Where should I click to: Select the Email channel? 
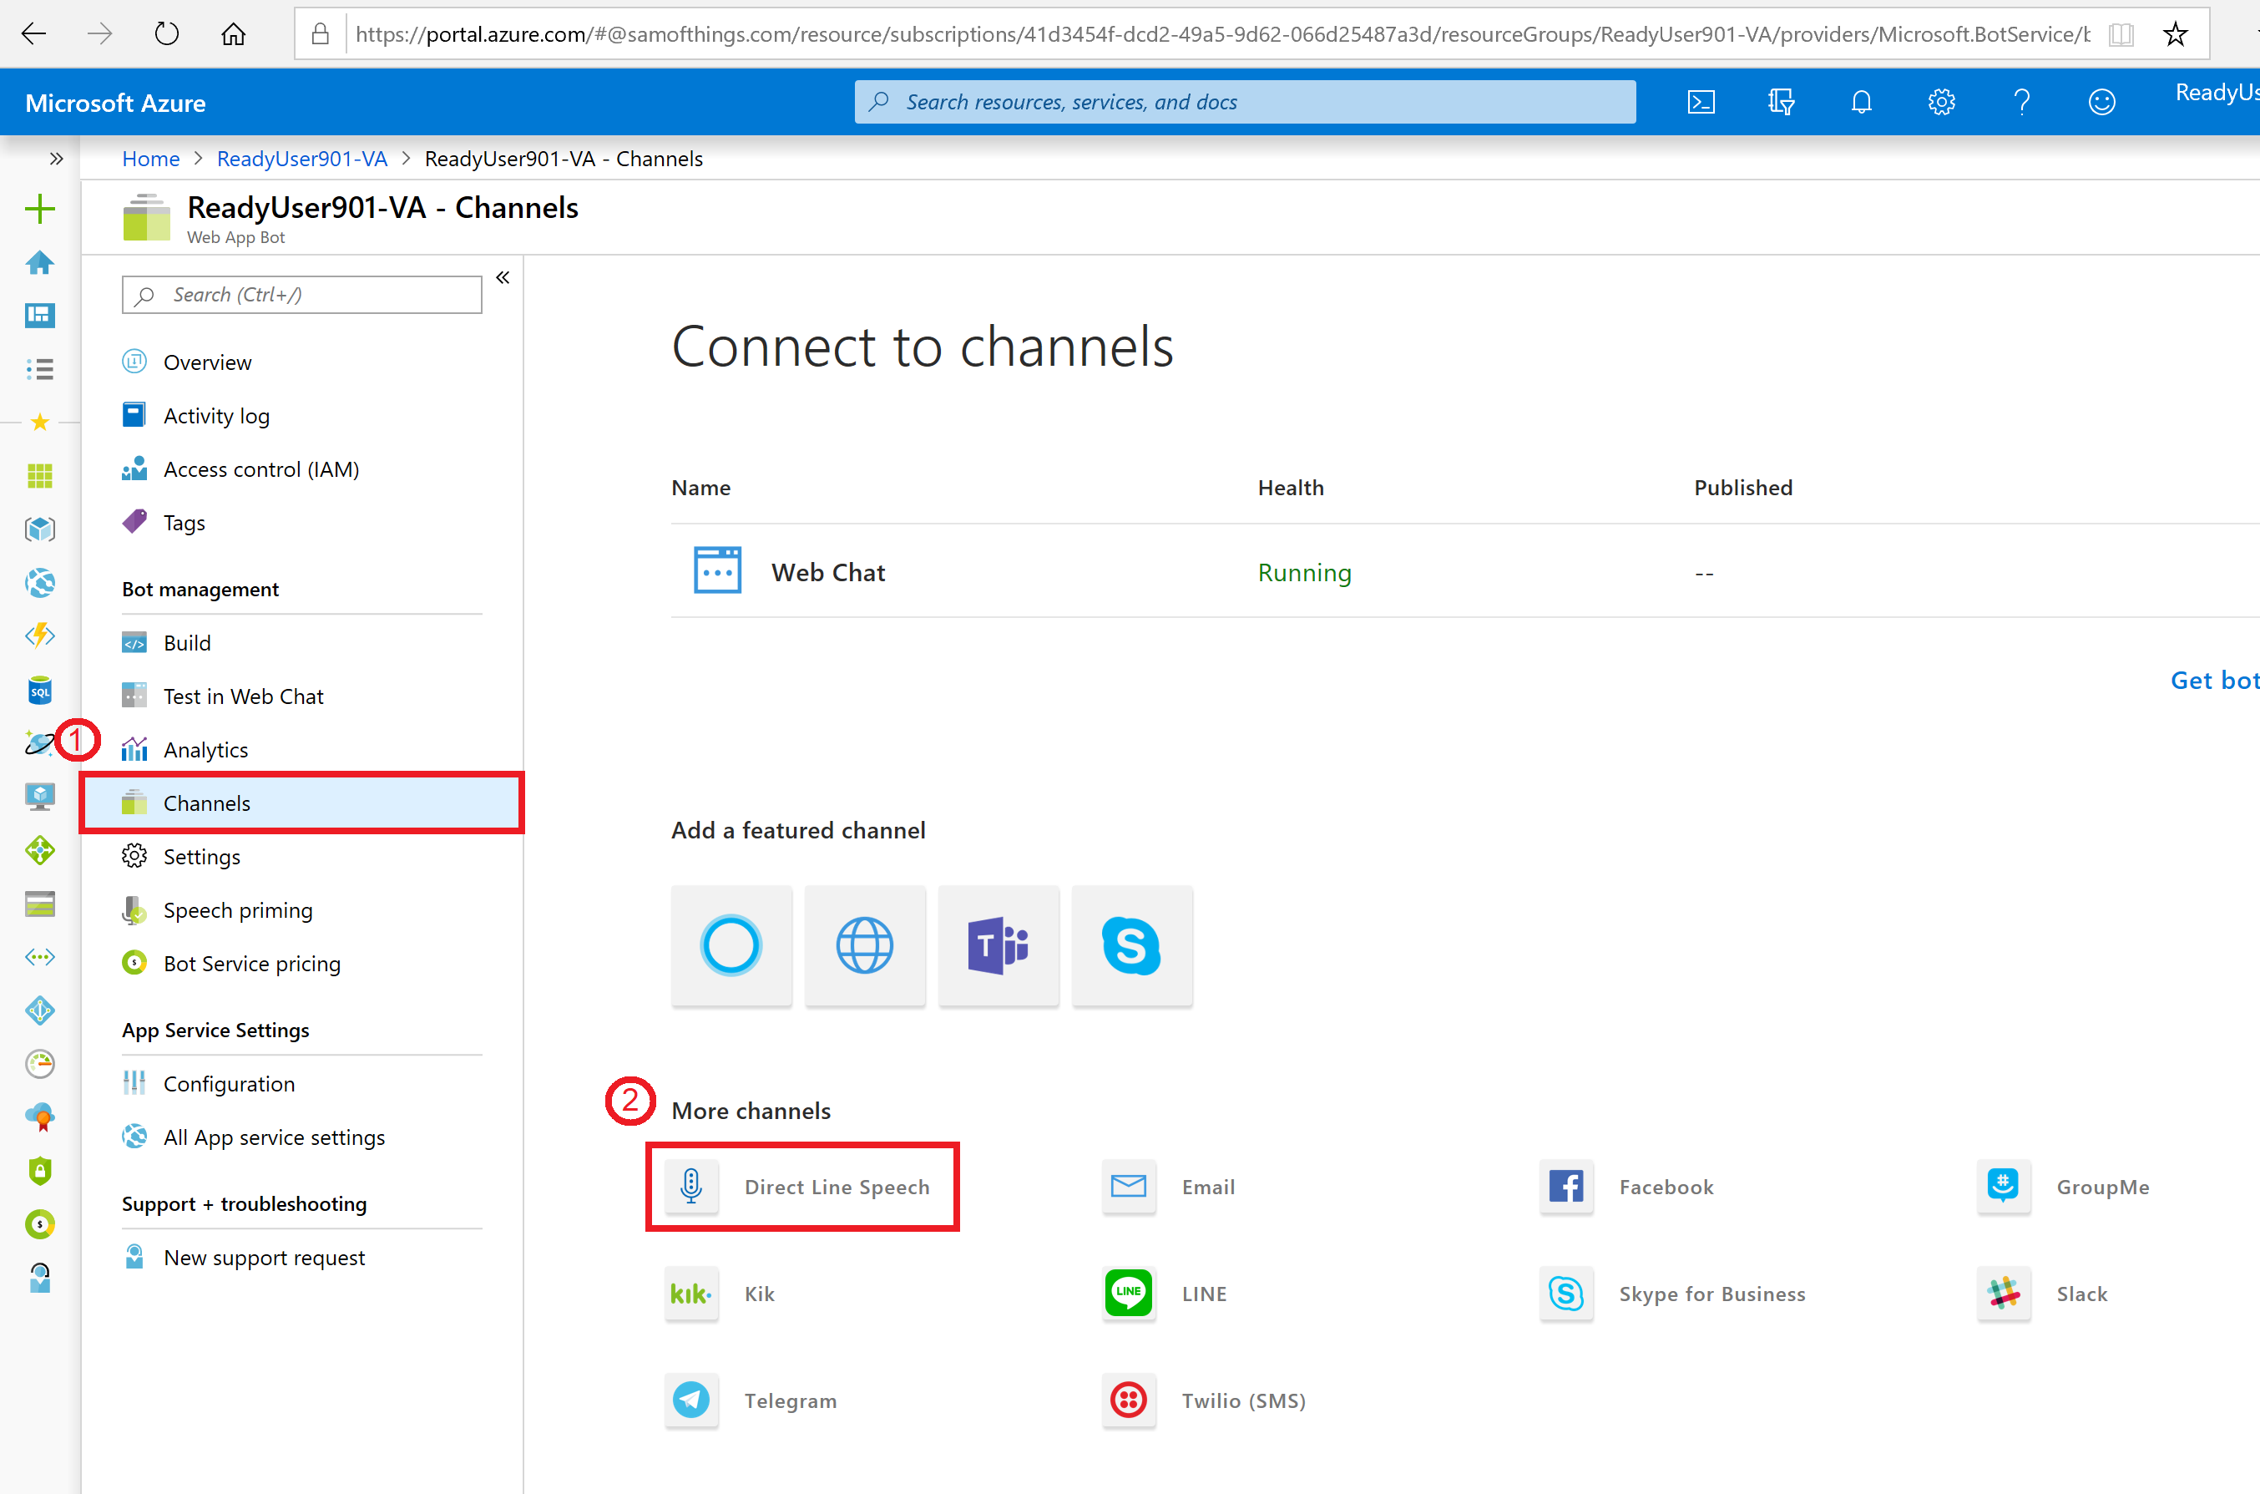[x=1169, y=1186]
